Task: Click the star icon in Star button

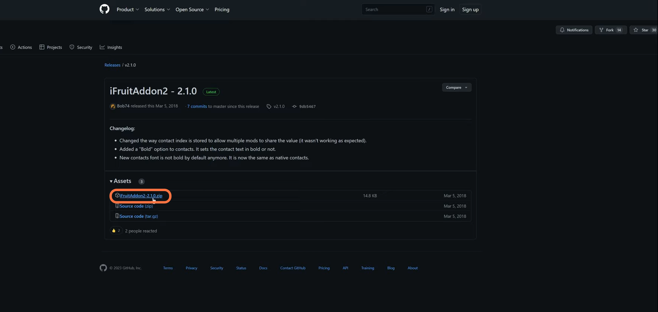Action: pos(636,30)
